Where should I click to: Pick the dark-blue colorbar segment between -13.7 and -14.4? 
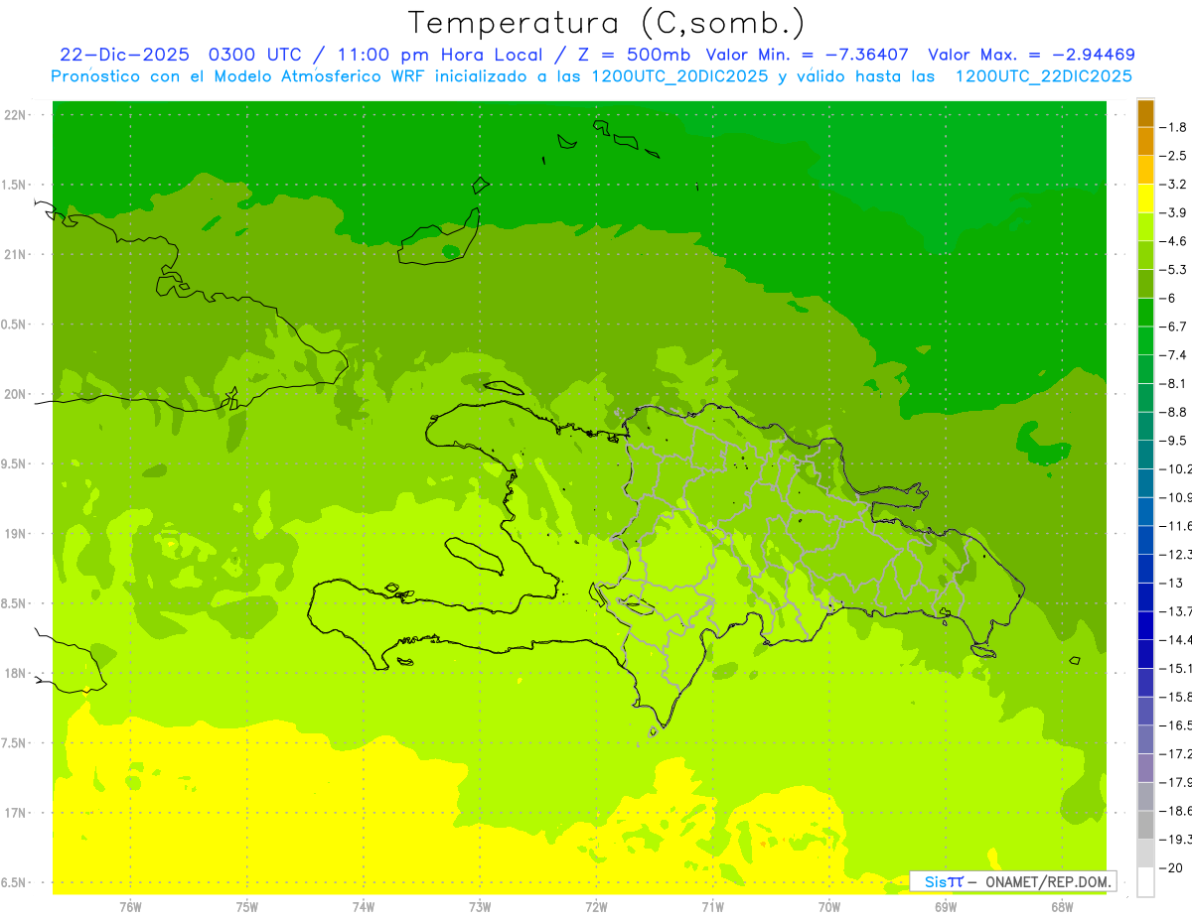pyautogui.click(x=1145, y=625)
